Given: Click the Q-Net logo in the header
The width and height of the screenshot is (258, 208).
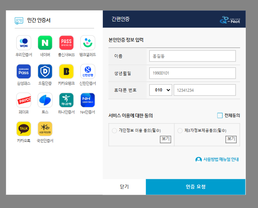Looking at the screenshot, I should coord(230,20).
